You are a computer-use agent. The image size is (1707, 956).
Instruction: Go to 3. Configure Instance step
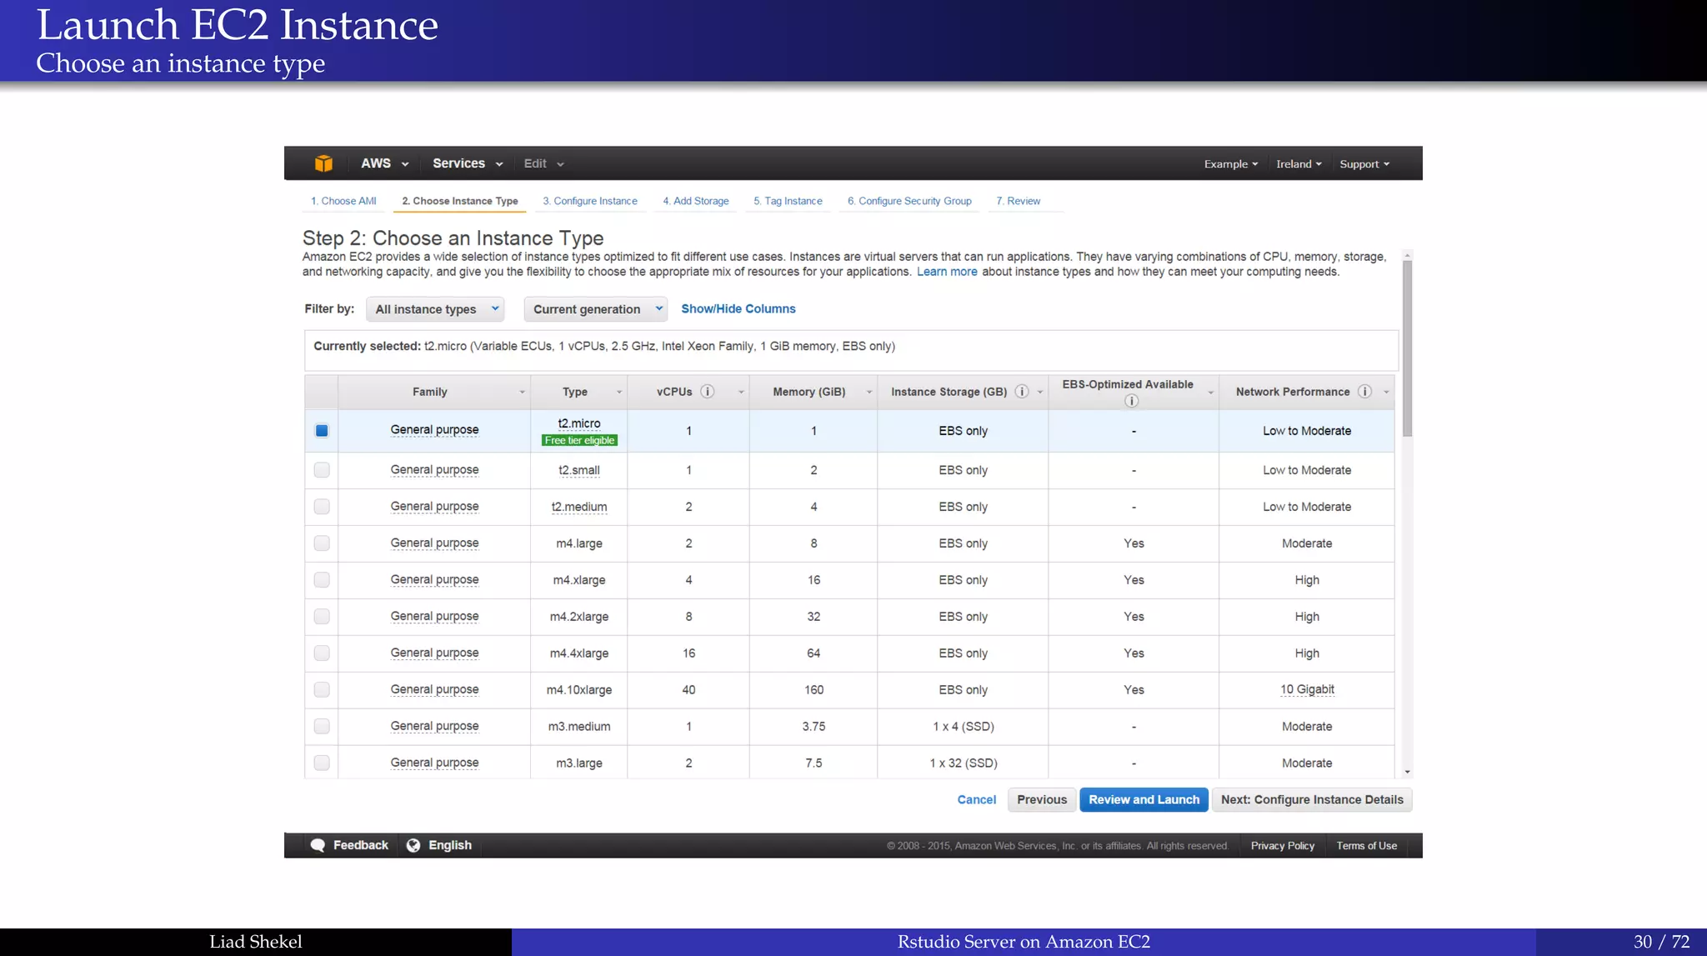pos(590,201)
